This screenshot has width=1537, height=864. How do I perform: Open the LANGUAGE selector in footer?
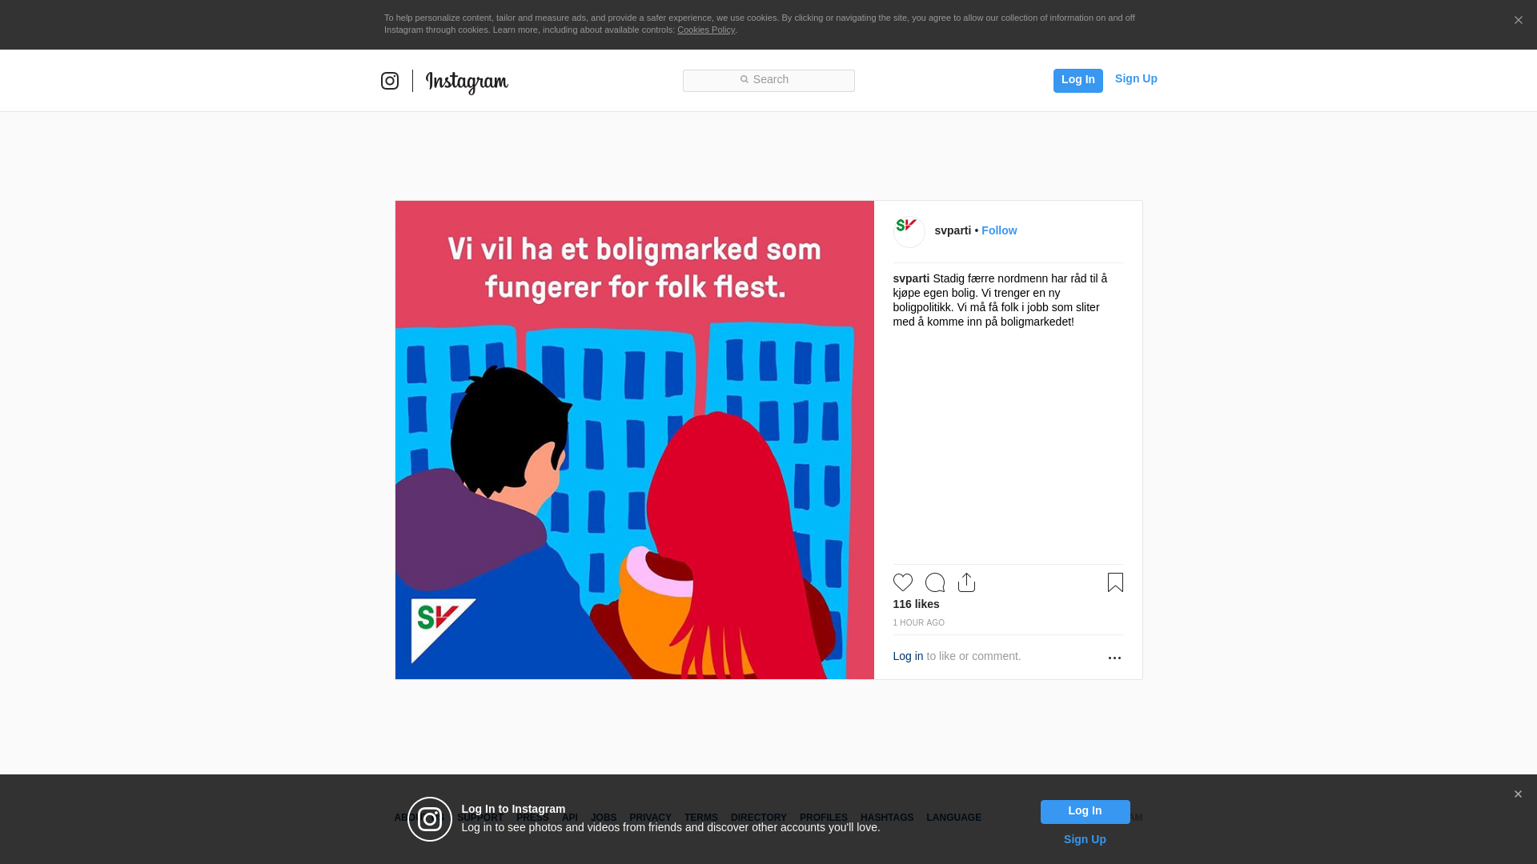954,818
